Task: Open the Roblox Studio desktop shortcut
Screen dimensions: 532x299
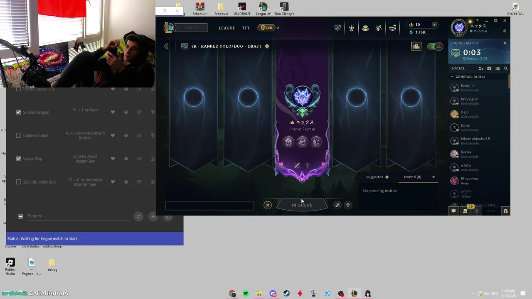Action: 10,267
